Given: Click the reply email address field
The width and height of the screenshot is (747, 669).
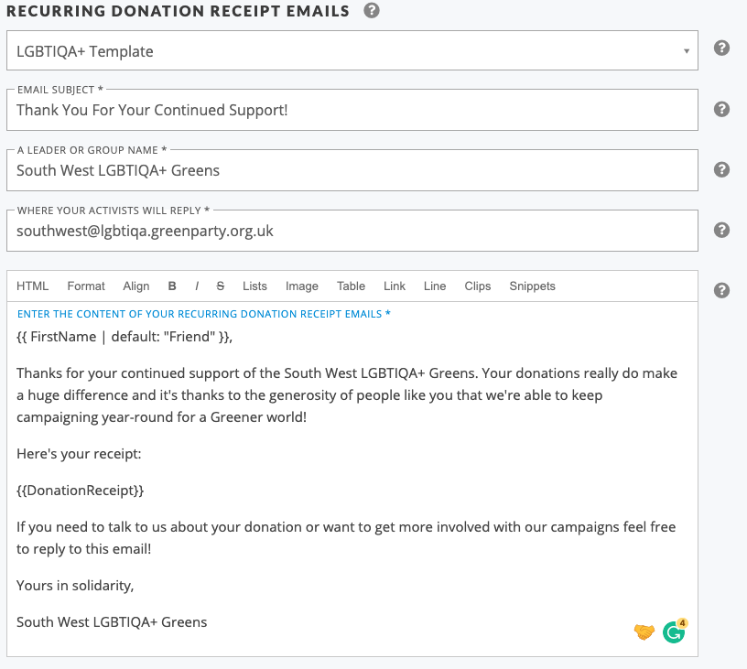Looking at the screenshot, I should [x=352, y=231].
